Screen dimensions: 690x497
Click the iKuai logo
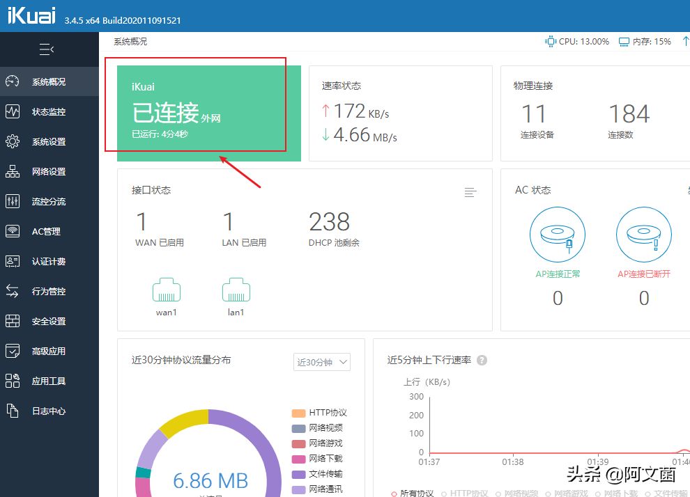click(31, 15)
